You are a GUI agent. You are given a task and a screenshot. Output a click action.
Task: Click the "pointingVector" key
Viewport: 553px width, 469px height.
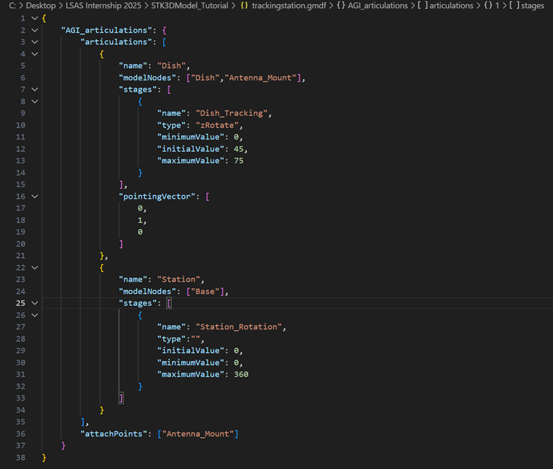[x=158, y=196]
